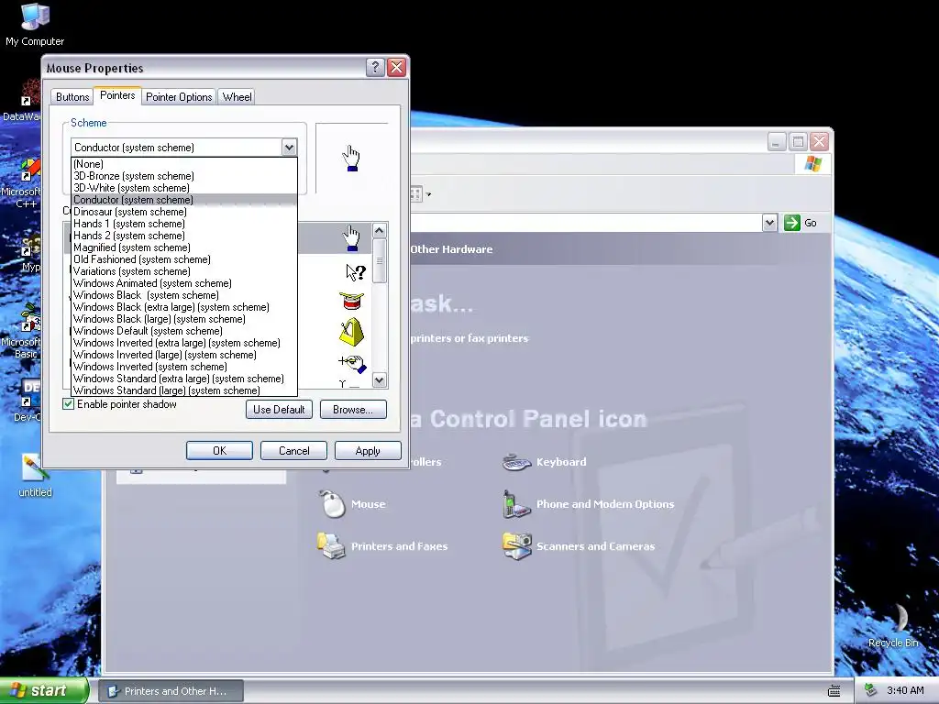Choose Old Fashioned (system scheme)
The height and width of the screenshot is (704, 939).
click(x=183, y=259)
